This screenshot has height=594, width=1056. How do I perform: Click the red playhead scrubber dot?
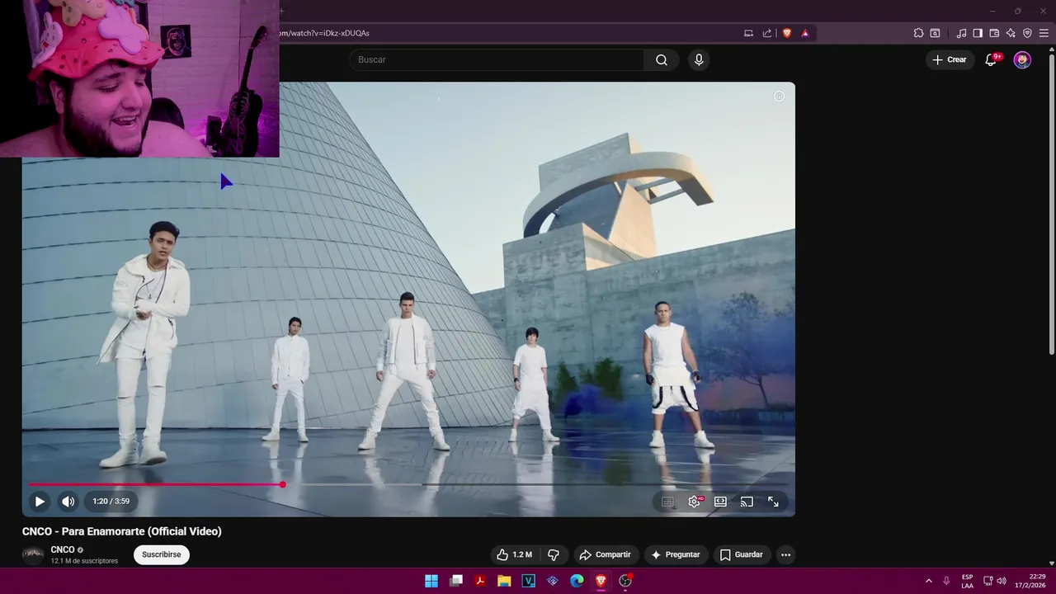[x=282, y=484]
